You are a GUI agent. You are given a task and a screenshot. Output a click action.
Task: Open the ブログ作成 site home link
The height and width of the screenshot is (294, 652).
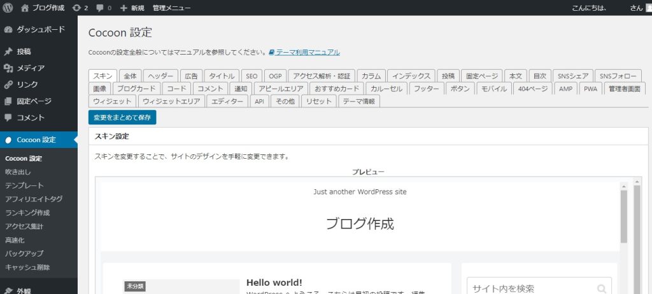(x=43, y=8)
